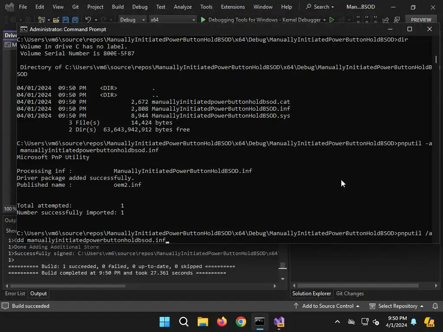Click the taskbar Search icon
Screen dimensions: 443x332
click(x=183, y=322)
